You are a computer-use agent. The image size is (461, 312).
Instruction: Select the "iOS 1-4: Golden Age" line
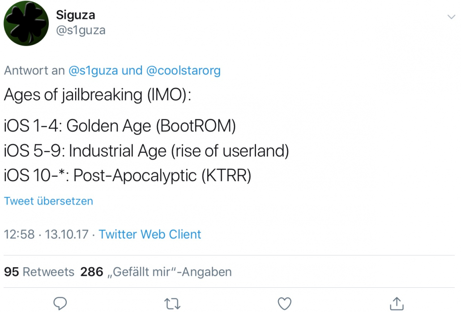point(120,126)
